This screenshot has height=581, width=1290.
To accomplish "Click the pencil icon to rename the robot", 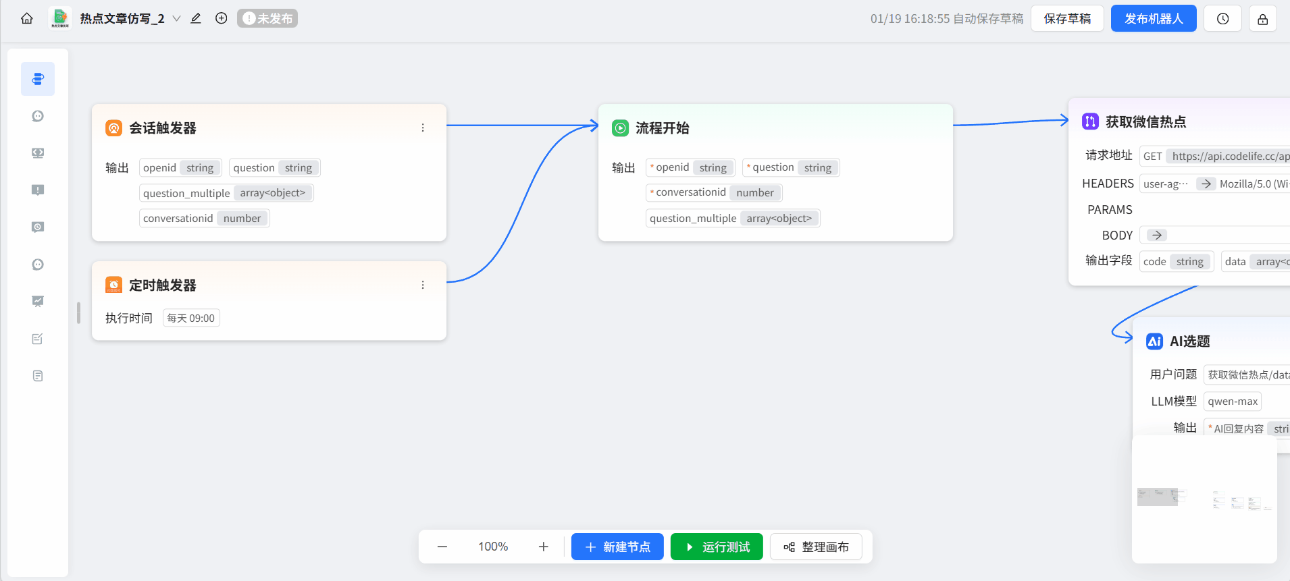I will pos(196,18).
